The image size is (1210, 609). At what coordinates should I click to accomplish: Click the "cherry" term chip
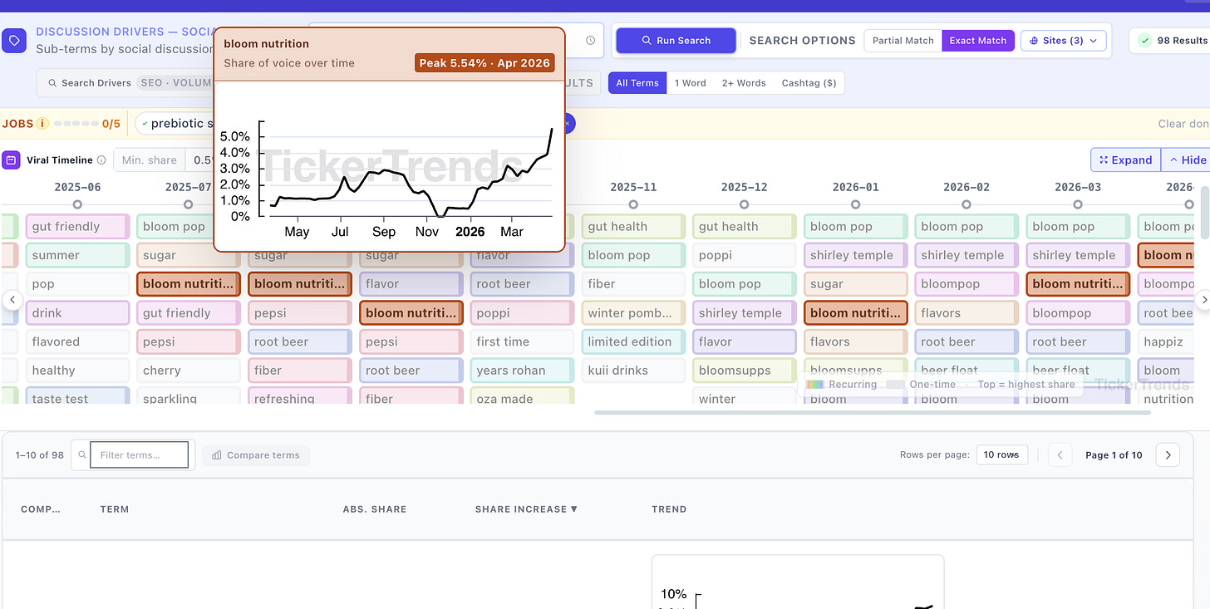point(189,371)
